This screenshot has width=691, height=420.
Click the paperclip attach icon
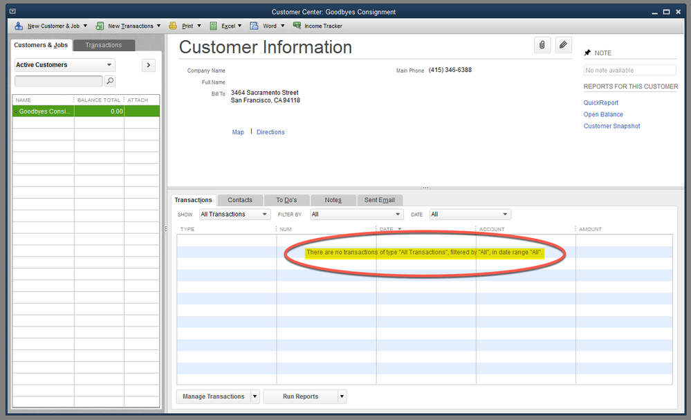[x=542, y=45]
